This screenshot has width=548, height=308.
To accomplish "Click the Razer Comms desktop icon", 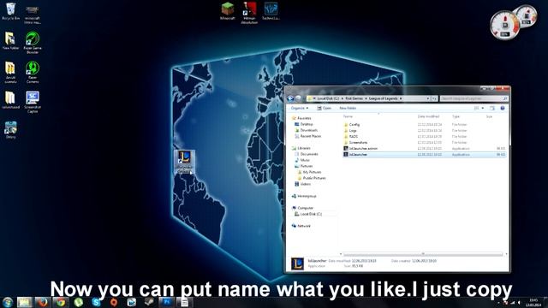I will tap(33, 72).
